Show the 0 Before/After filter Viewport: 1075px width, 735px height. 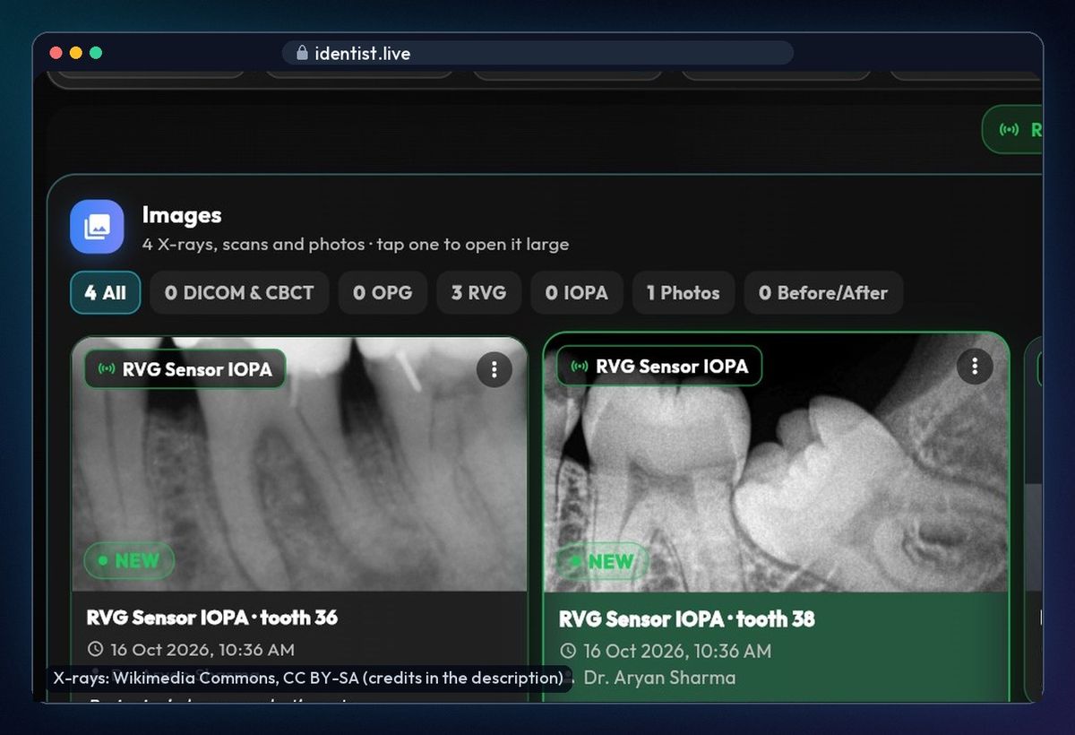823,292
